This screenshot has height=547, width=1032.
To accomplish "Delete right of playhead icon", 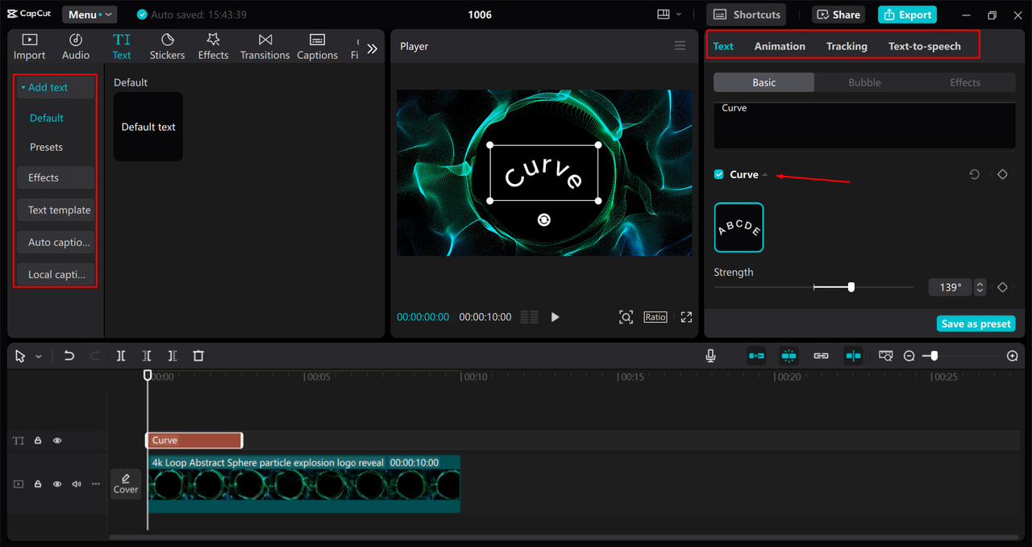I will [173, 356].
